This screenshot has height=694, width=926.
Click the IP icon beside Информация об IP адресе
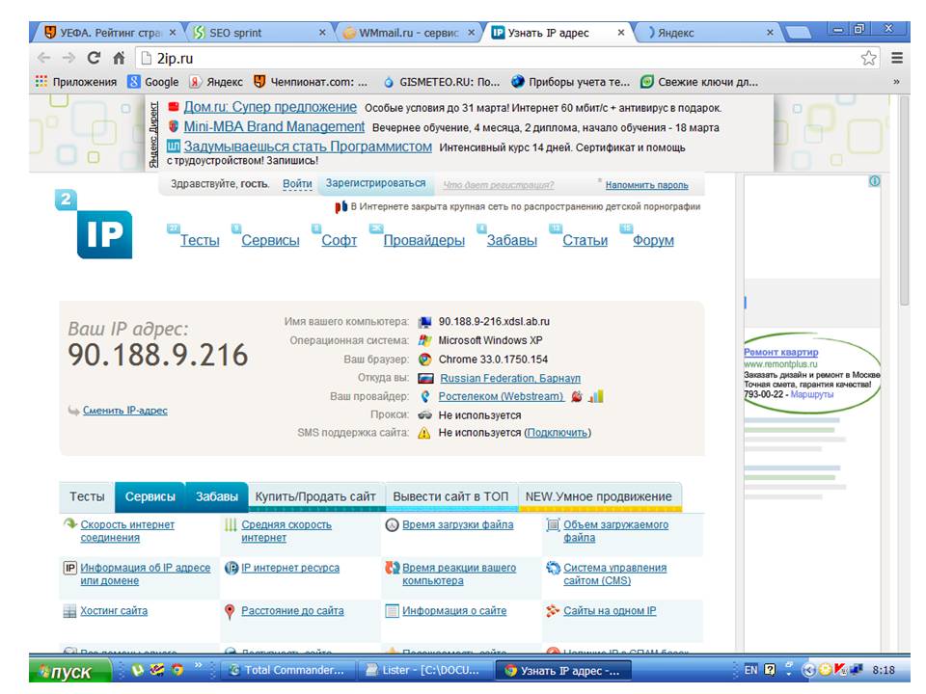69,568
